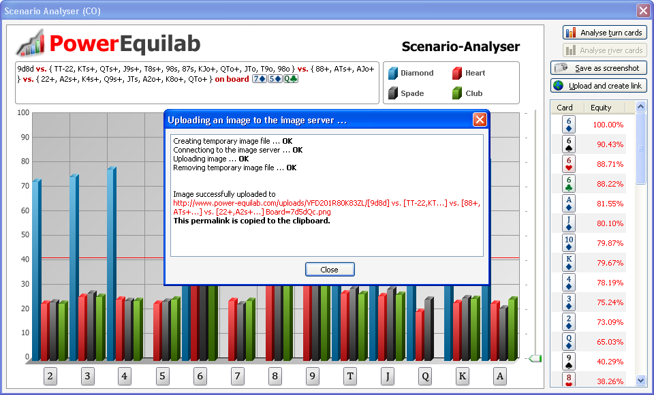Click the 40.29% equity value
Screen dimensions: 654x395
coord(610,362)
